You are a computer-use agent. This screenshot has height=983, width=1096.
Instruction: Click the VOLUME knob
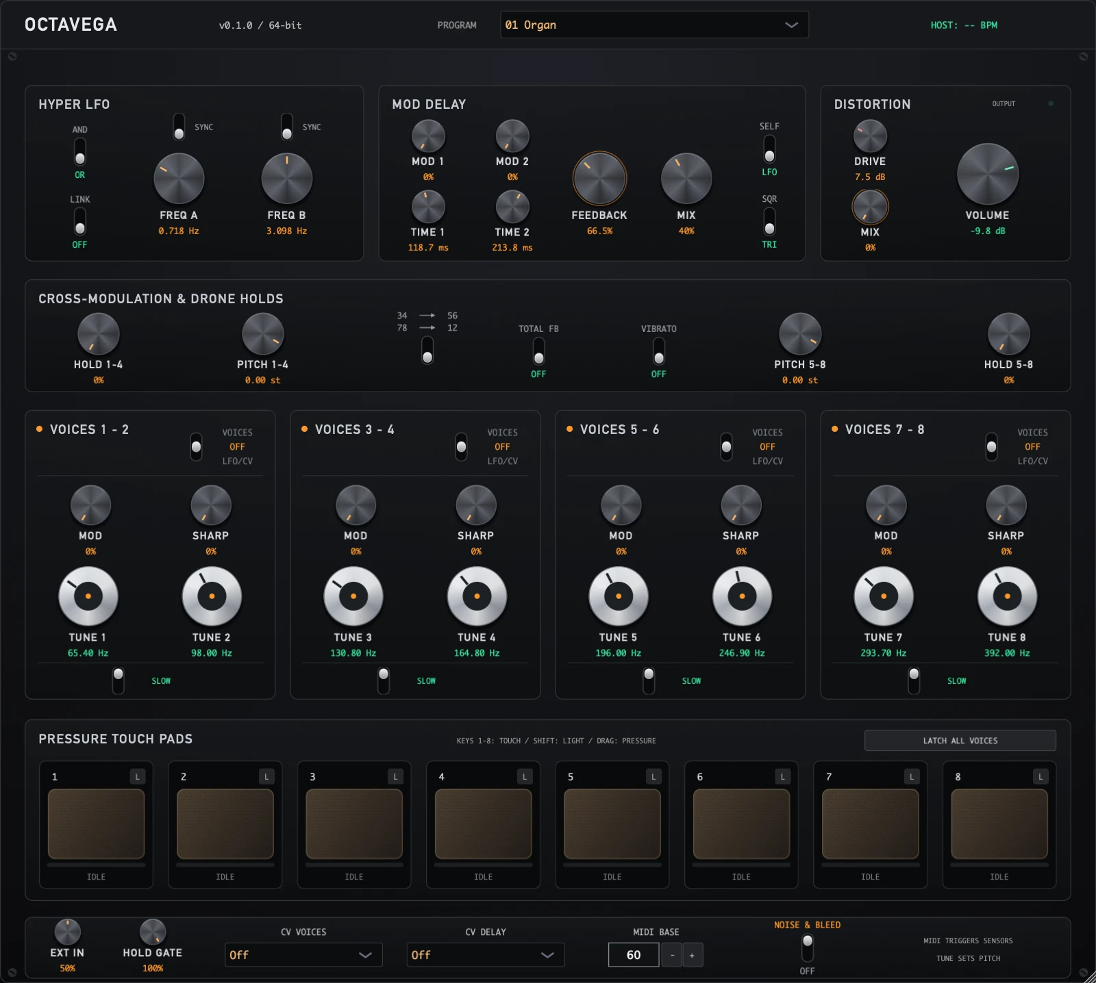point(988,174)
